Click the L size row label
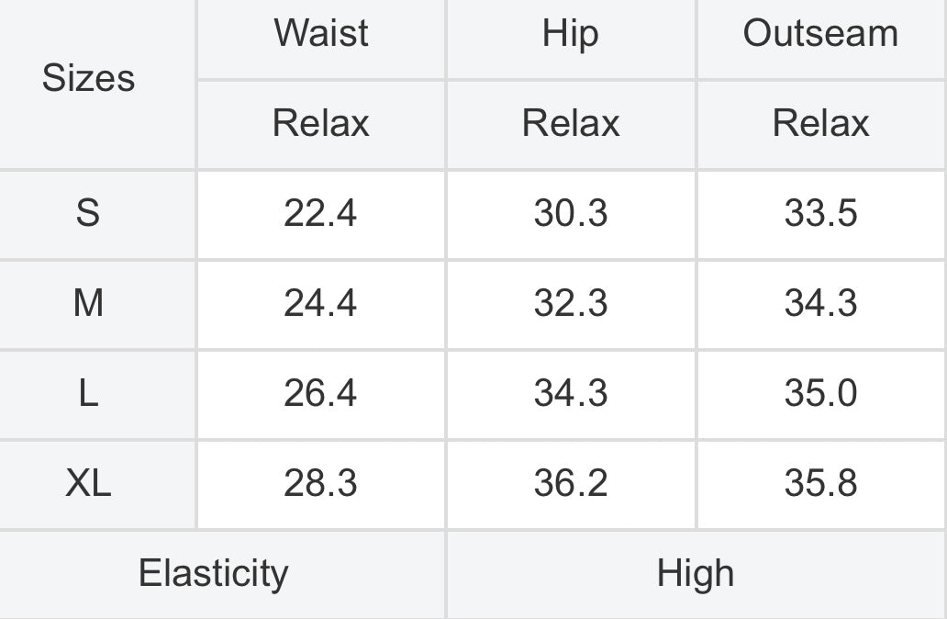Viewport: 947px width, 619px height. click(88, 393)
